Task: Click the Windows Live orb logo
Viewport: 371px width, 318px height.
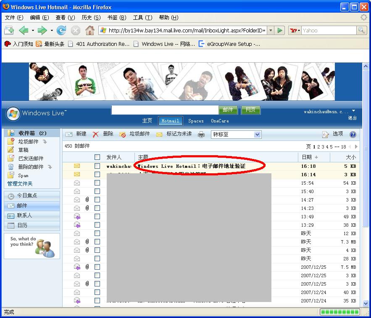Action: (x=13, y=114)
